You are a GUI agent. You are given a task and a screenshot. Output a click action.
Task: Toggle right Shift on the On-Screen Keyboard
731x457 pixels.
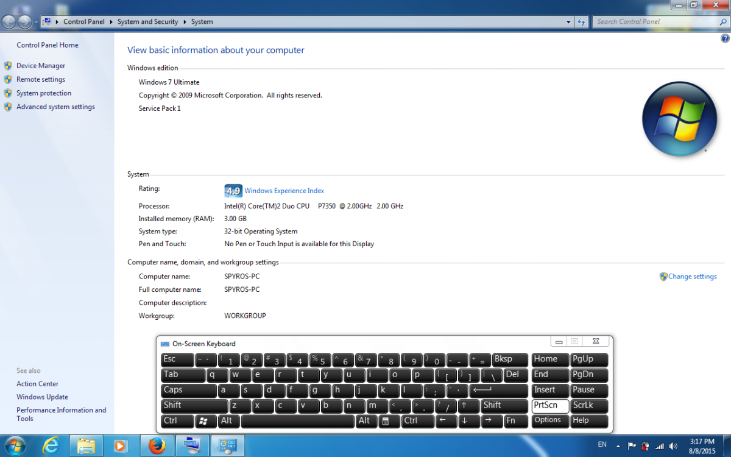point(504,405)
